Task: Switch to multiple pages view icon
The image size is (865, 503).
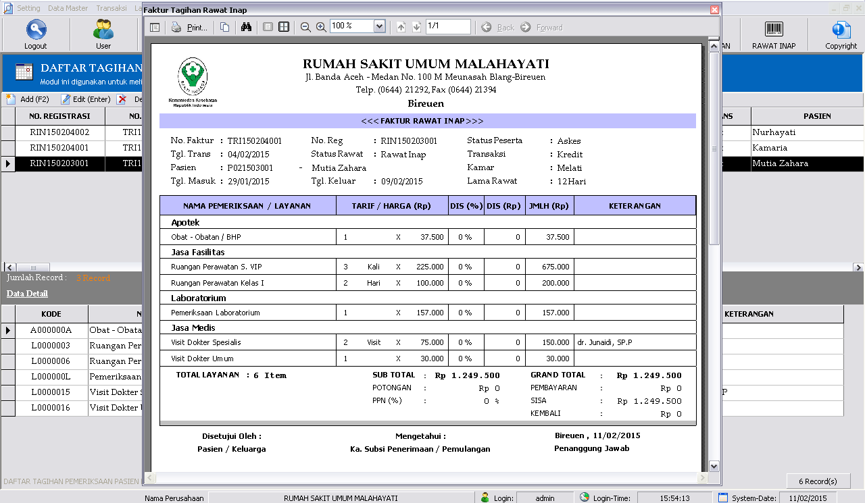Action: 285,27
